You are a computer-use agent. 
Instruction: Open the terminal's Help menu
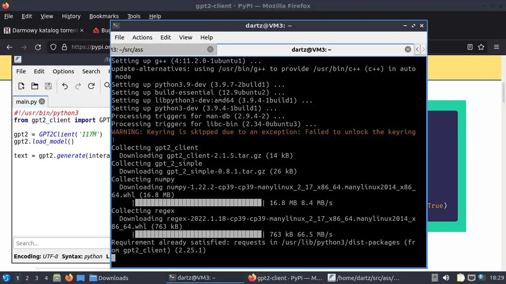point(206,37)
